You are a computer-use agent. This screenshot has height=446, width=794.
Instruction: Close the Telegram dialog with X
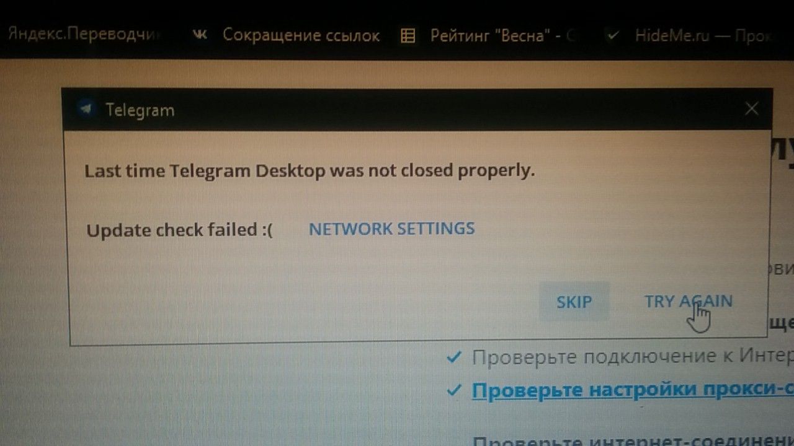(x=752, y=109)
